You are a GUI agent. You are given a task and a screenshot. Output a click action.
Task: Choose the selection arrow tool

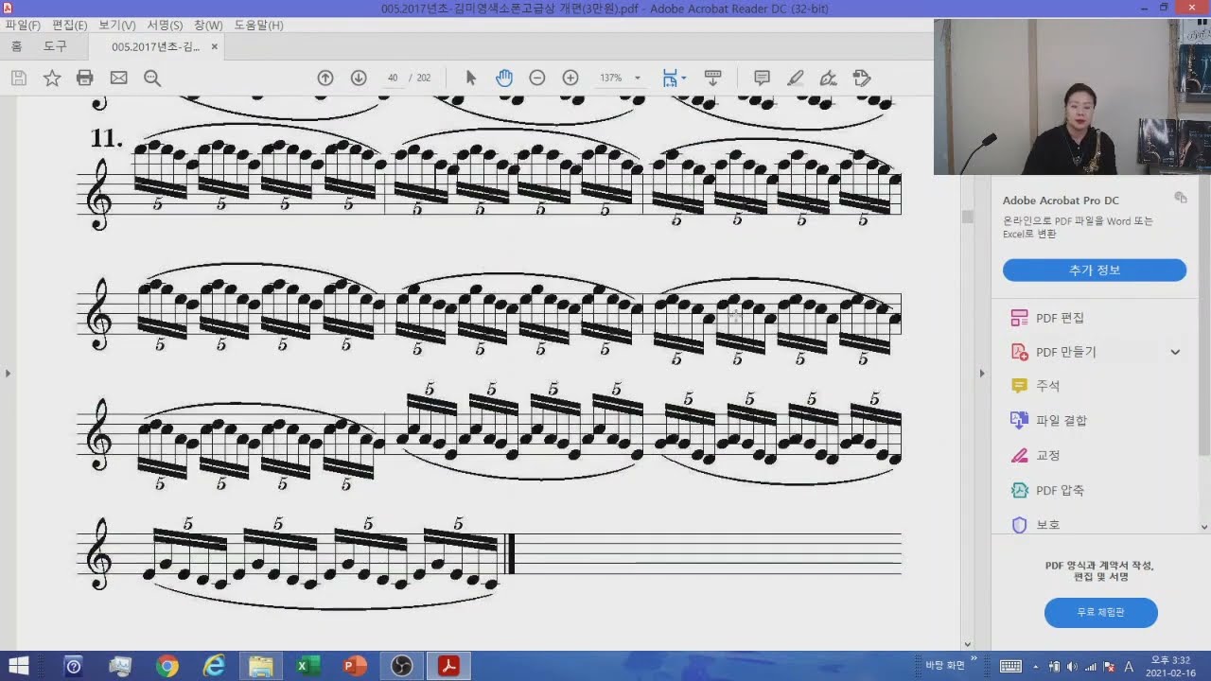pyautogui.click(x=471, y=78)
